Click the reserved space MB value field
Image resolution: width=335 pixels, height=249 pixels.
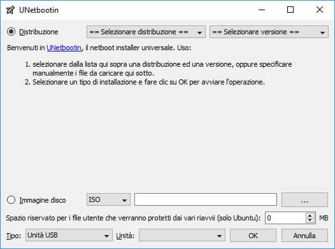285,218
